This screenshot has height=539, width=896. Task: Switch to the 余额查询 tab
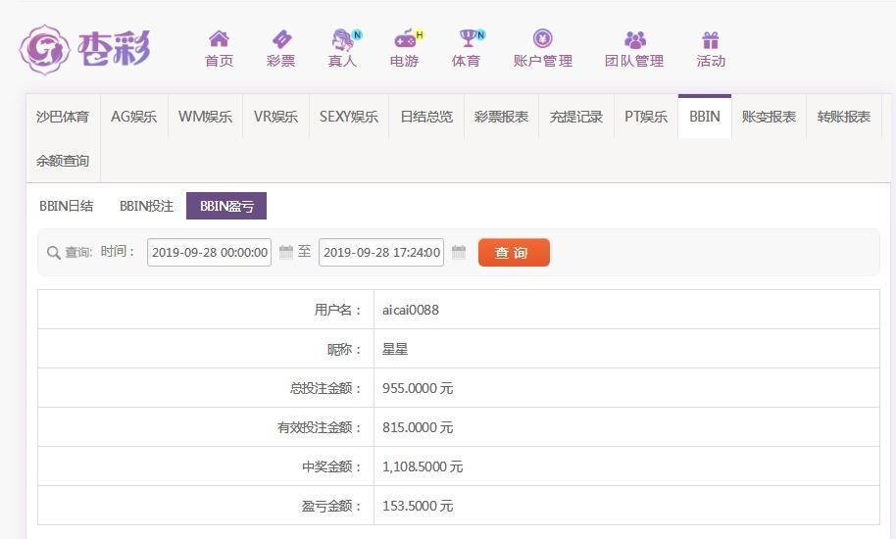click(x=63, y=161)
